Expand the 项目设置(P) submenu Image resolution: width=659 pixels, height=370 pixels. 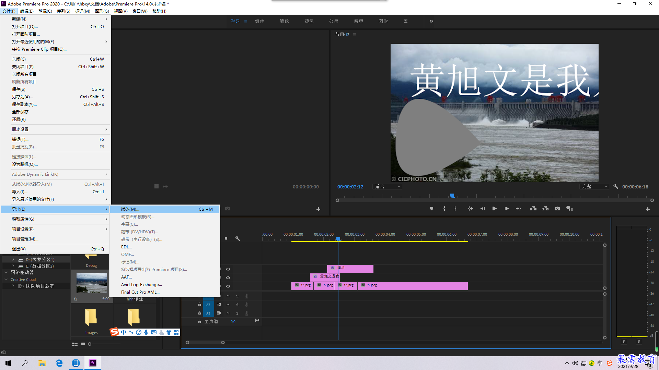pyautogui.click(x=55, y=229)
